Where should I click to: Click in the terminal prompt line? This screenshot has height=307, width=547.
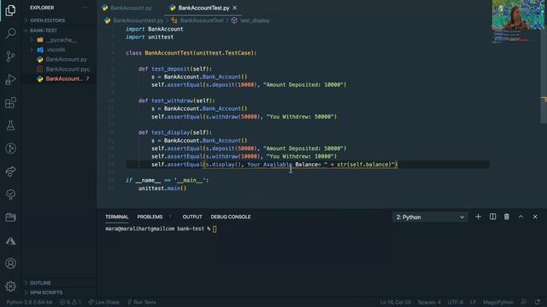pos(161,229)
